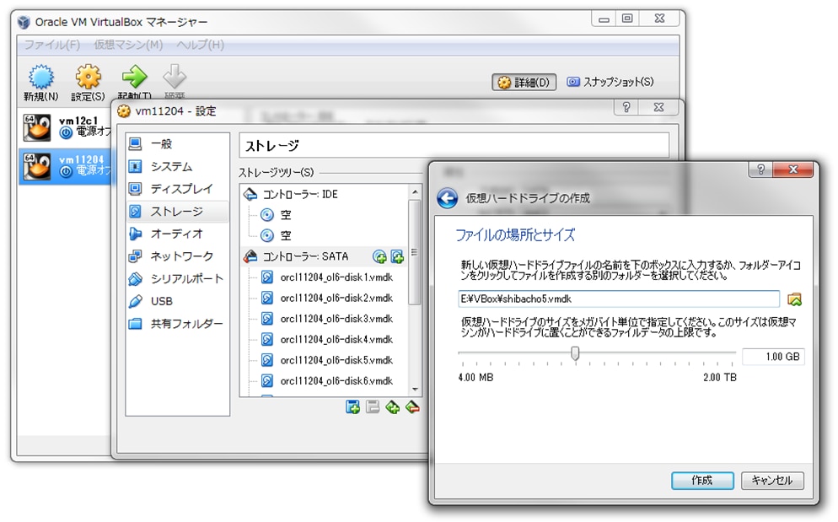
Task: Select the vm12c1 virtual machine entry
Action: [67, 126]
